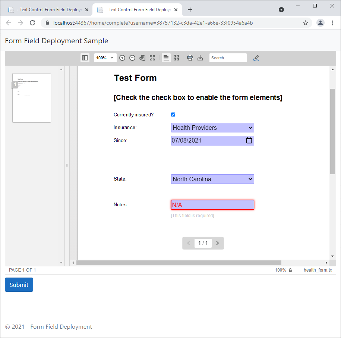Image resolution: width=341 pixels, height=338 pixels.
Task: Expand the Insurance Health Providers dropdown
Action: click(212, 128)
